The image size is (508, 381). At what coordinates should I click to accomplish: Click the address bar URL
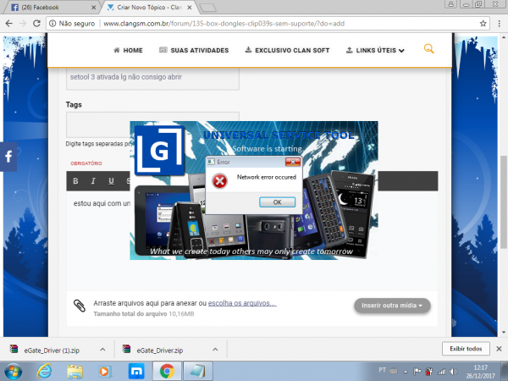(x=224, y=24)
